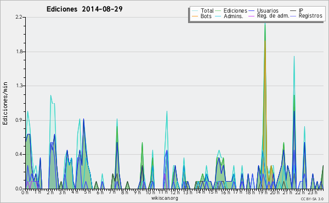This screenshot has width=329, height=203.
Task: Click the 'Registros' legend entry
Action: point(310,16)
